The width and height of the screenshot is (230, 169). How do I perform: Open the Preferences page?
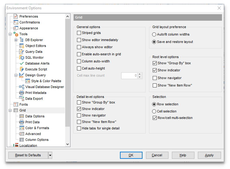pyautogui.click(x=29, y=16)
